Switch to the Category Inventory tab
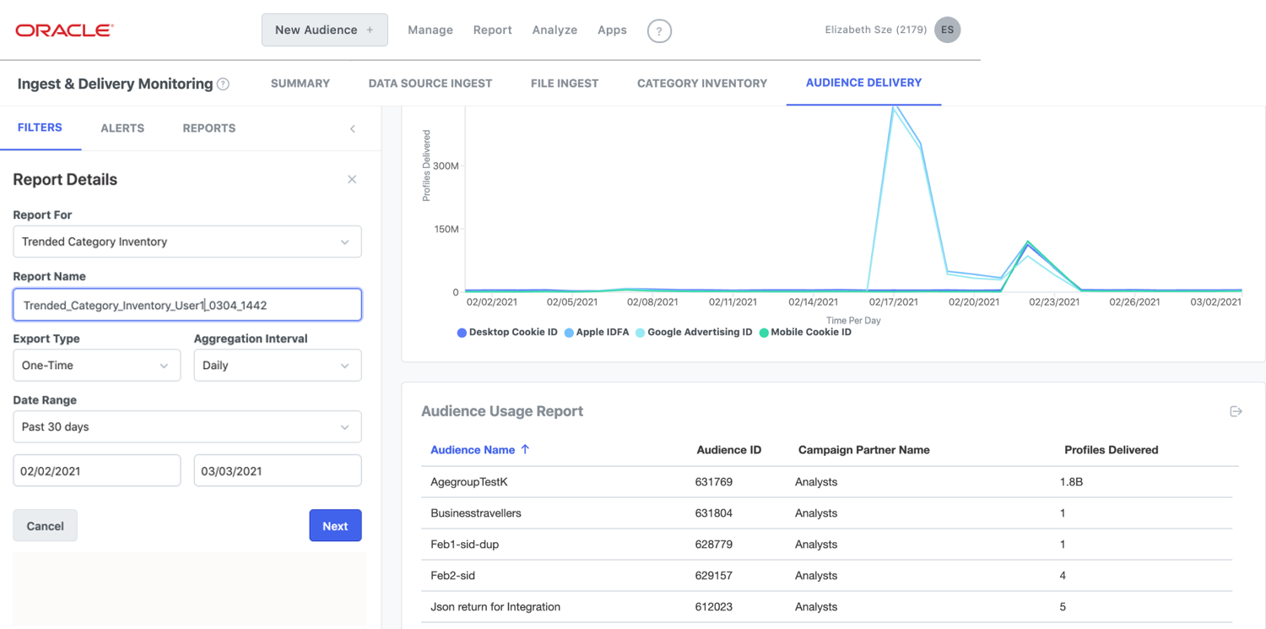 [x=701, y=84]
